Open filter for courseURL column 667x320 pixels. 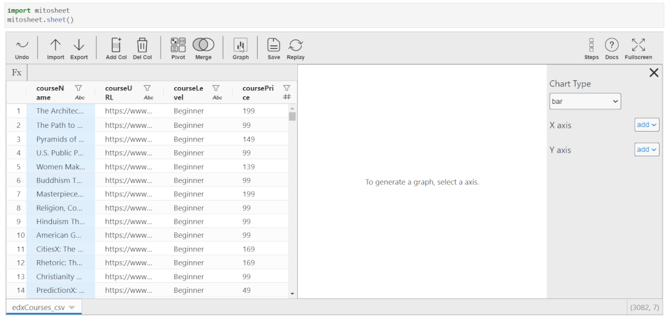(x=147, y=88)
